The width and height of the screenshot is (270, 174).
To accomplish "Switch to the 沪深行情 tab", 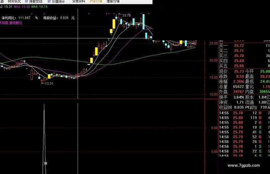I will (96, 1).
